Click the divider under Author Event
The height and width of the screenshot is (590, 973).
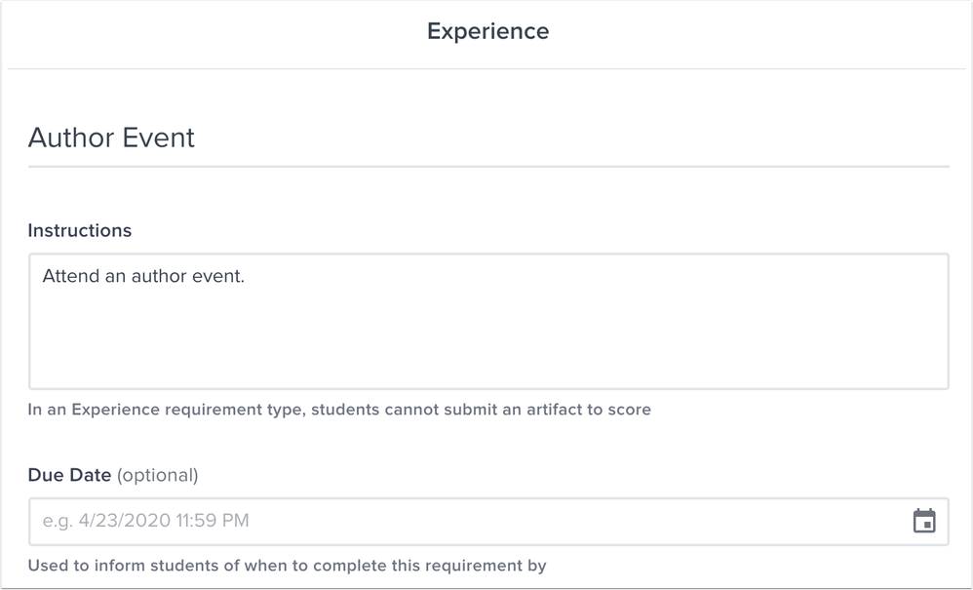point(486,171)
